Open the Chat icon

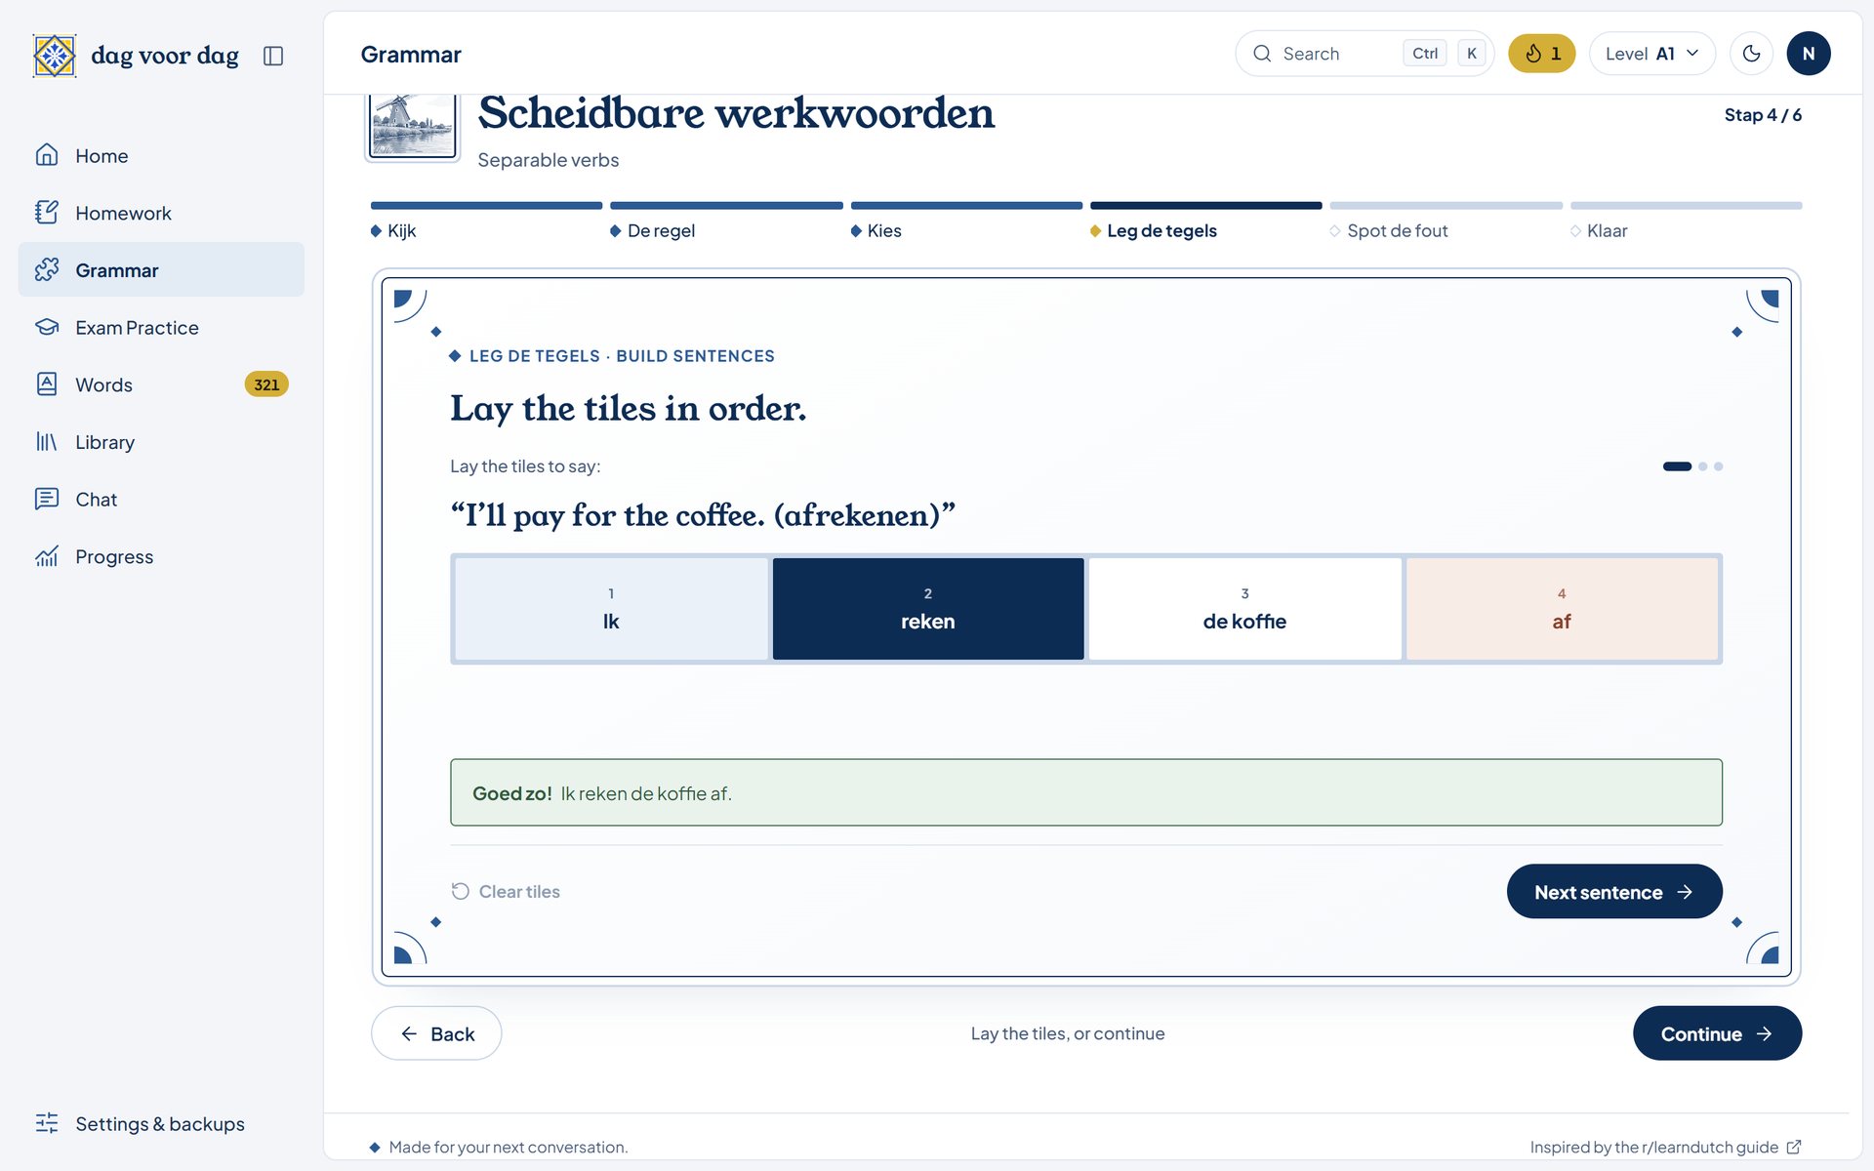point(46,499)
